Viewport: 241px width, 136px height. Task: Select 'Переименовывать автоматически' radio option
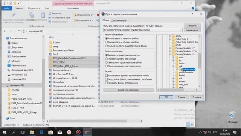click(106, 66)
